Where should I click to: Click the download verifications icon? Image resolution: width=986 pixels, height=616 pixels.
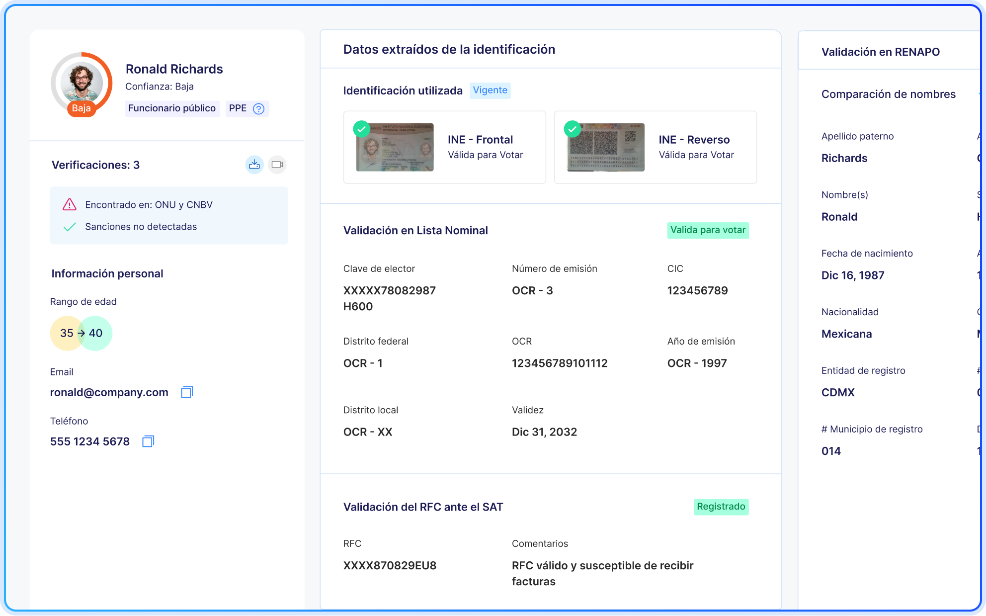pyautogui.click(x=254, y=165)
